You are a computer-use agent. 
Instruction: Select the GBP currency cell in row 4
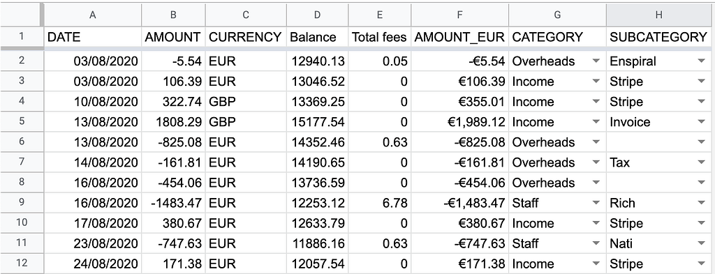click(x=246, y=102)
